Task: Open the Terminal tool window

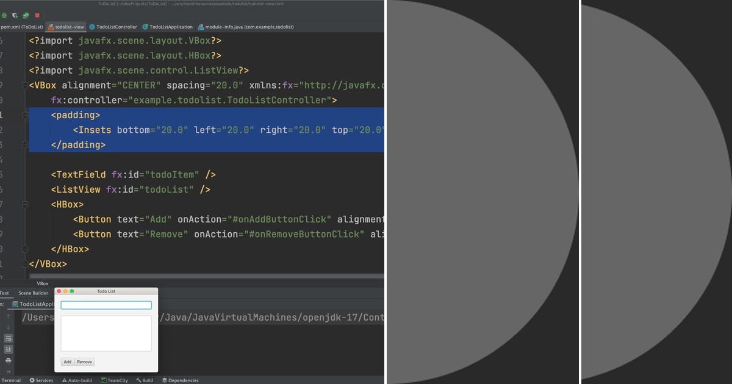Action: pyautogui.click(x=12, y=380)
